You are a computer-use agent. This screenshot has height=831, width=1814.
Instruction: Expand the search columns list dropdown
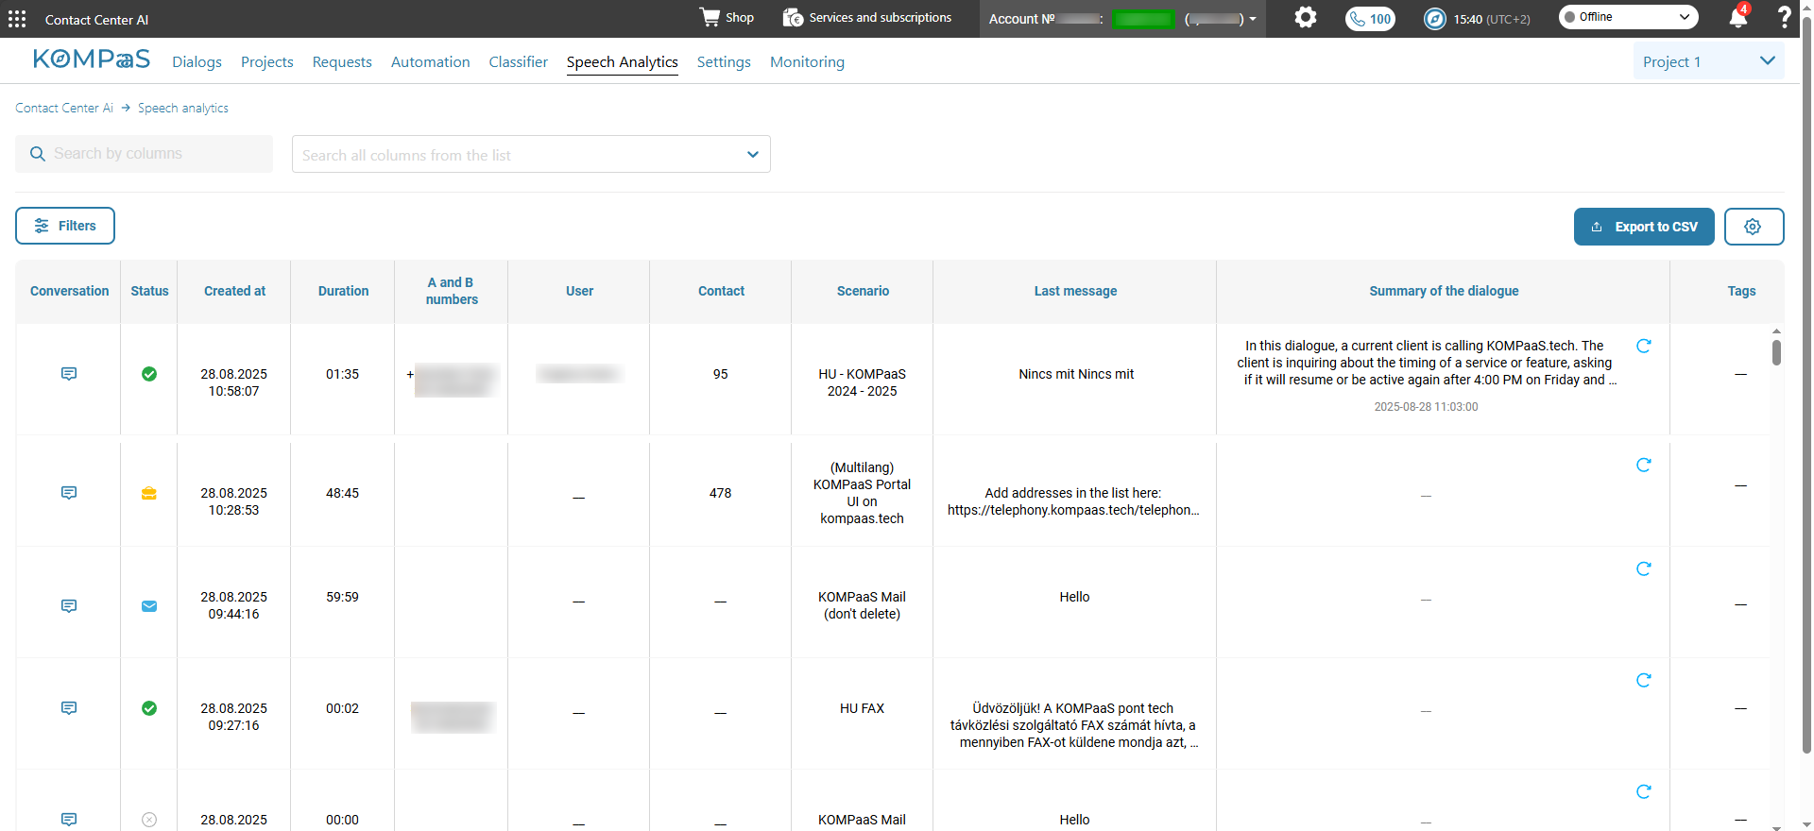752,155
